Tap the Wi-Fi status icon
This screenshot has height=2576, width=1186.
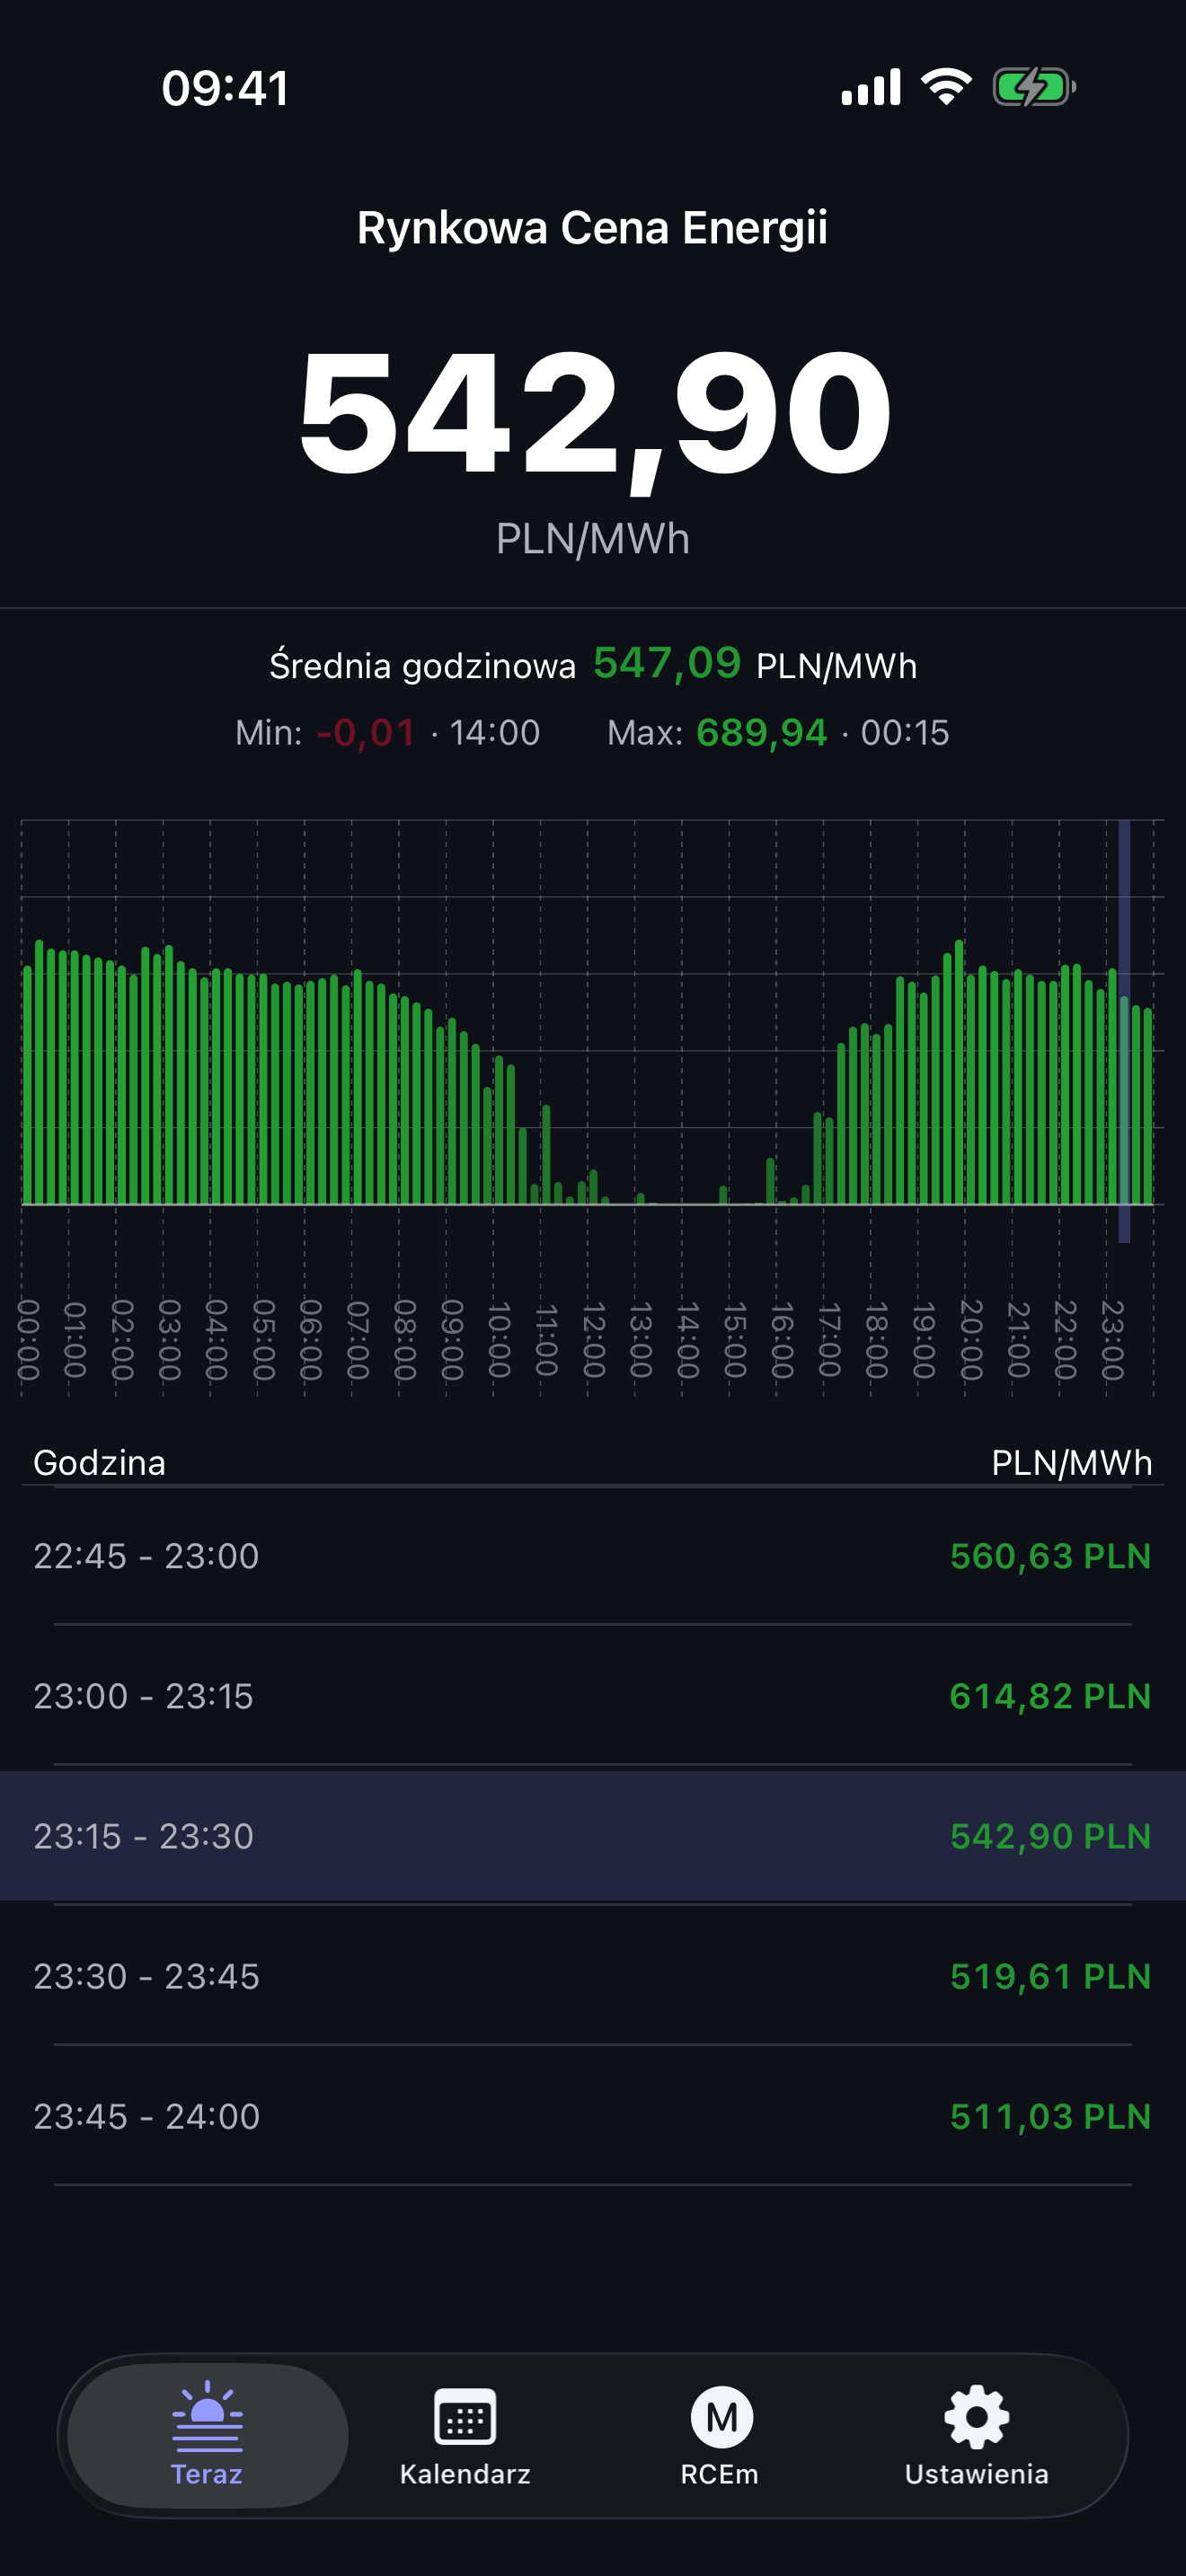(946, 87)
